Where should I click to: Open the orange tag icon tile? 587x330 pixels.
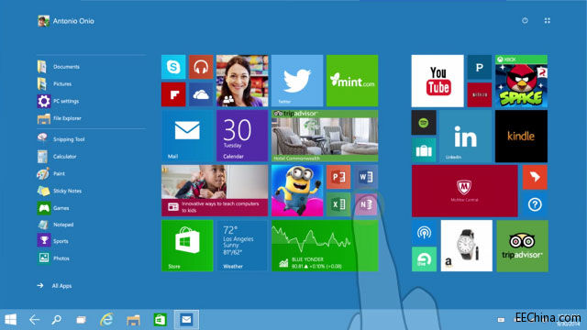535,177
